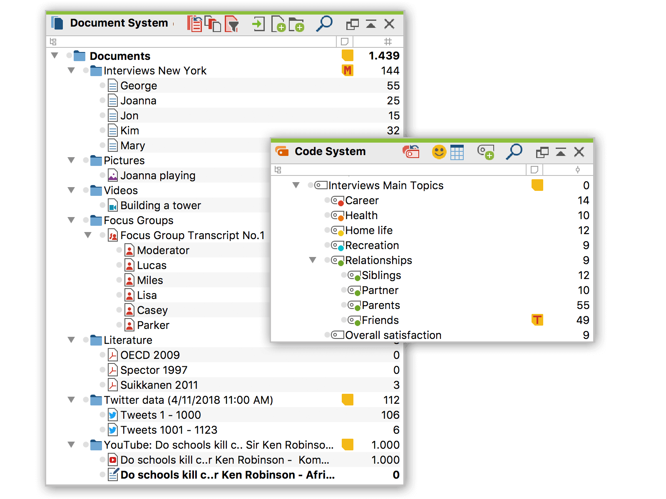The height and width of the screenshot is (499, 666).
Task: Open the code table grid icon
Action: click(457, 152)
